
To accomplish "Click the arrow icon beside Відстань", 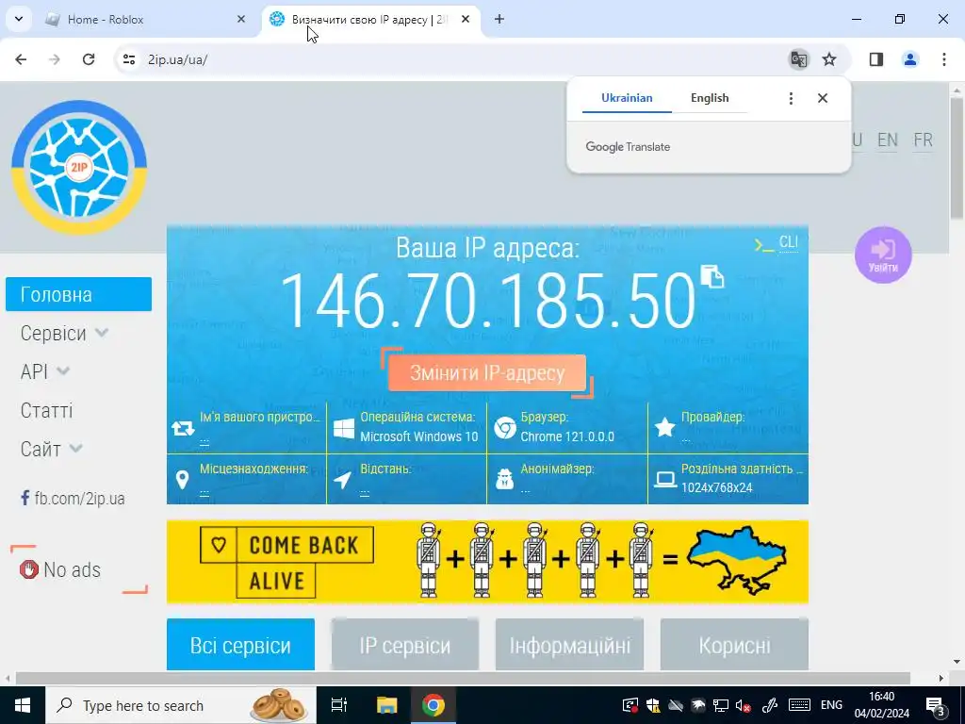I will click(343, 480).
